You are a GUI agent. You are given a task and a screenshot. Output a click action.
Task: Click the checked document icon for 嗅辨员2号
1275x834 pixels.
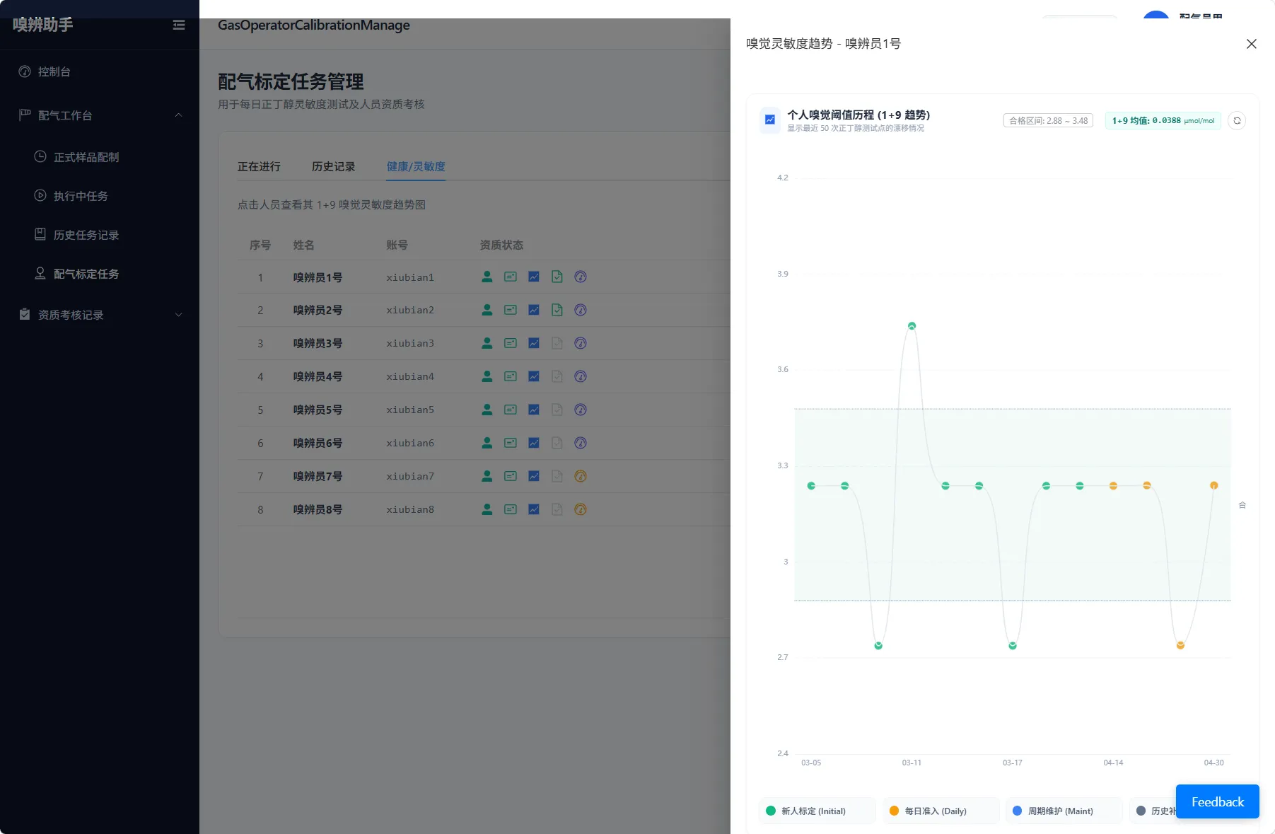tap(557, 310)
